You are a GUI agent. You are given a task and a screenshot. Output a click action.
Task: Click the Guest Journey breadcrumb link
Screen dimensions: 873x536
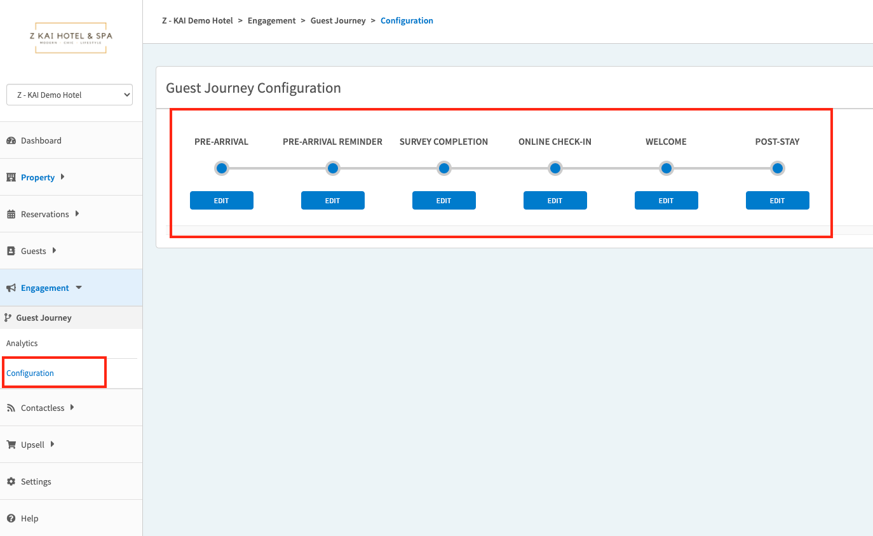tap(338, 21)
